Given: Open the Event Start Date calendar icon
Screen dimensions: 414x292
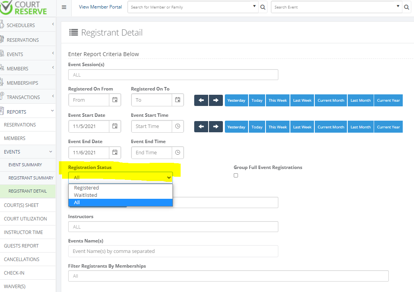Looking at the screenshot, I should pos(115,126).
